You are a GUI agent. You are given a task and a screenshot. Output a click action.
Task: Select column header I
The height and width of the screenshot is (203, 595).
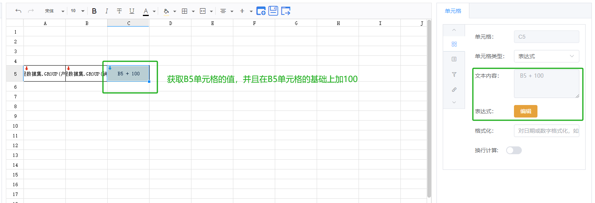[x=380, y=23]
